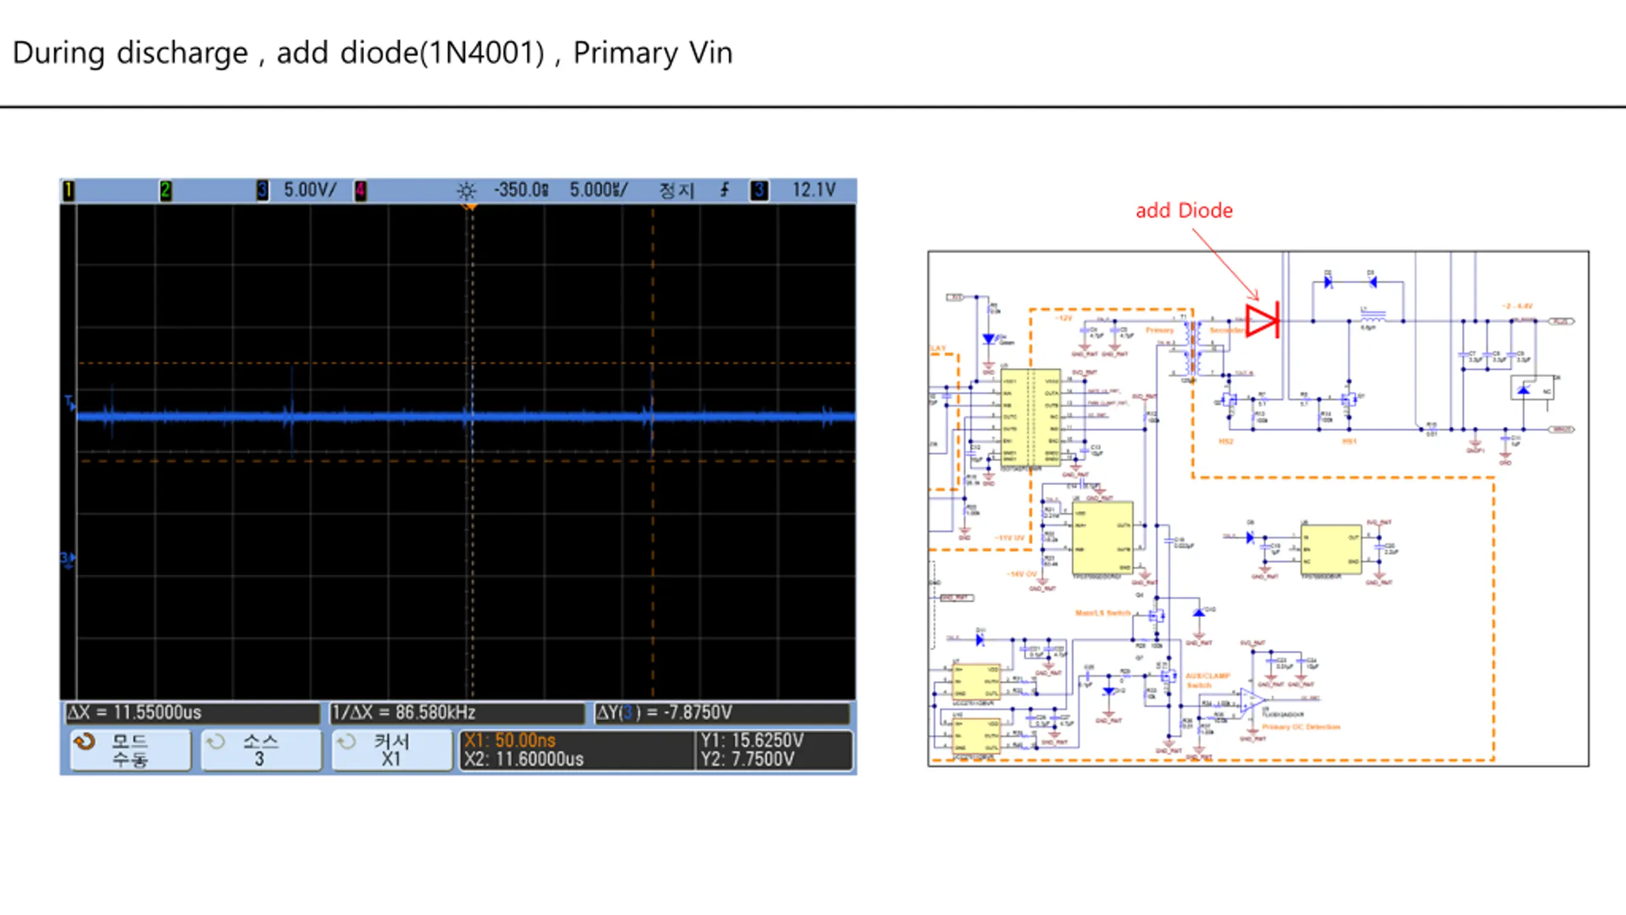This screenshot has height=915, width=1626.
Task: Click the channel 2 indicator
Action: (166, 190)
